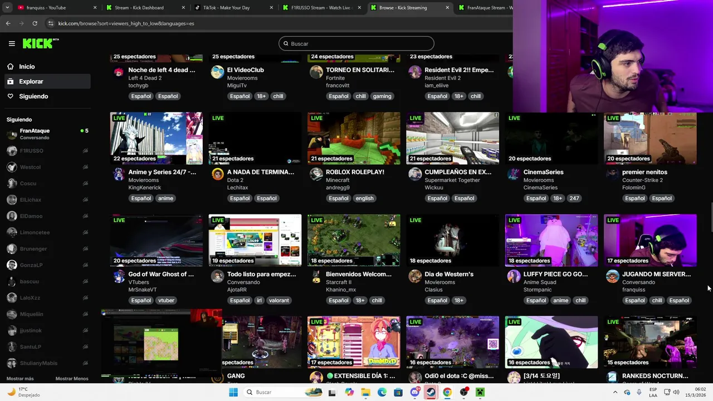Open Discord from the taskbar
Screen dimensions: 713x401
[x=414, y=392]
